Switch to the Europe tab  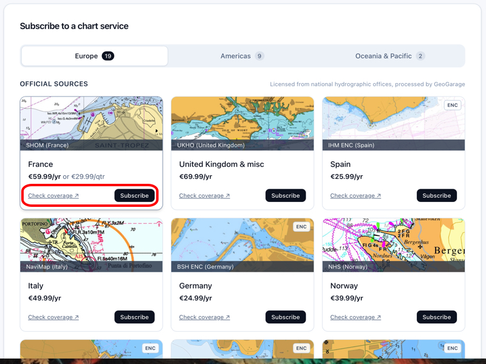point(95,56)
